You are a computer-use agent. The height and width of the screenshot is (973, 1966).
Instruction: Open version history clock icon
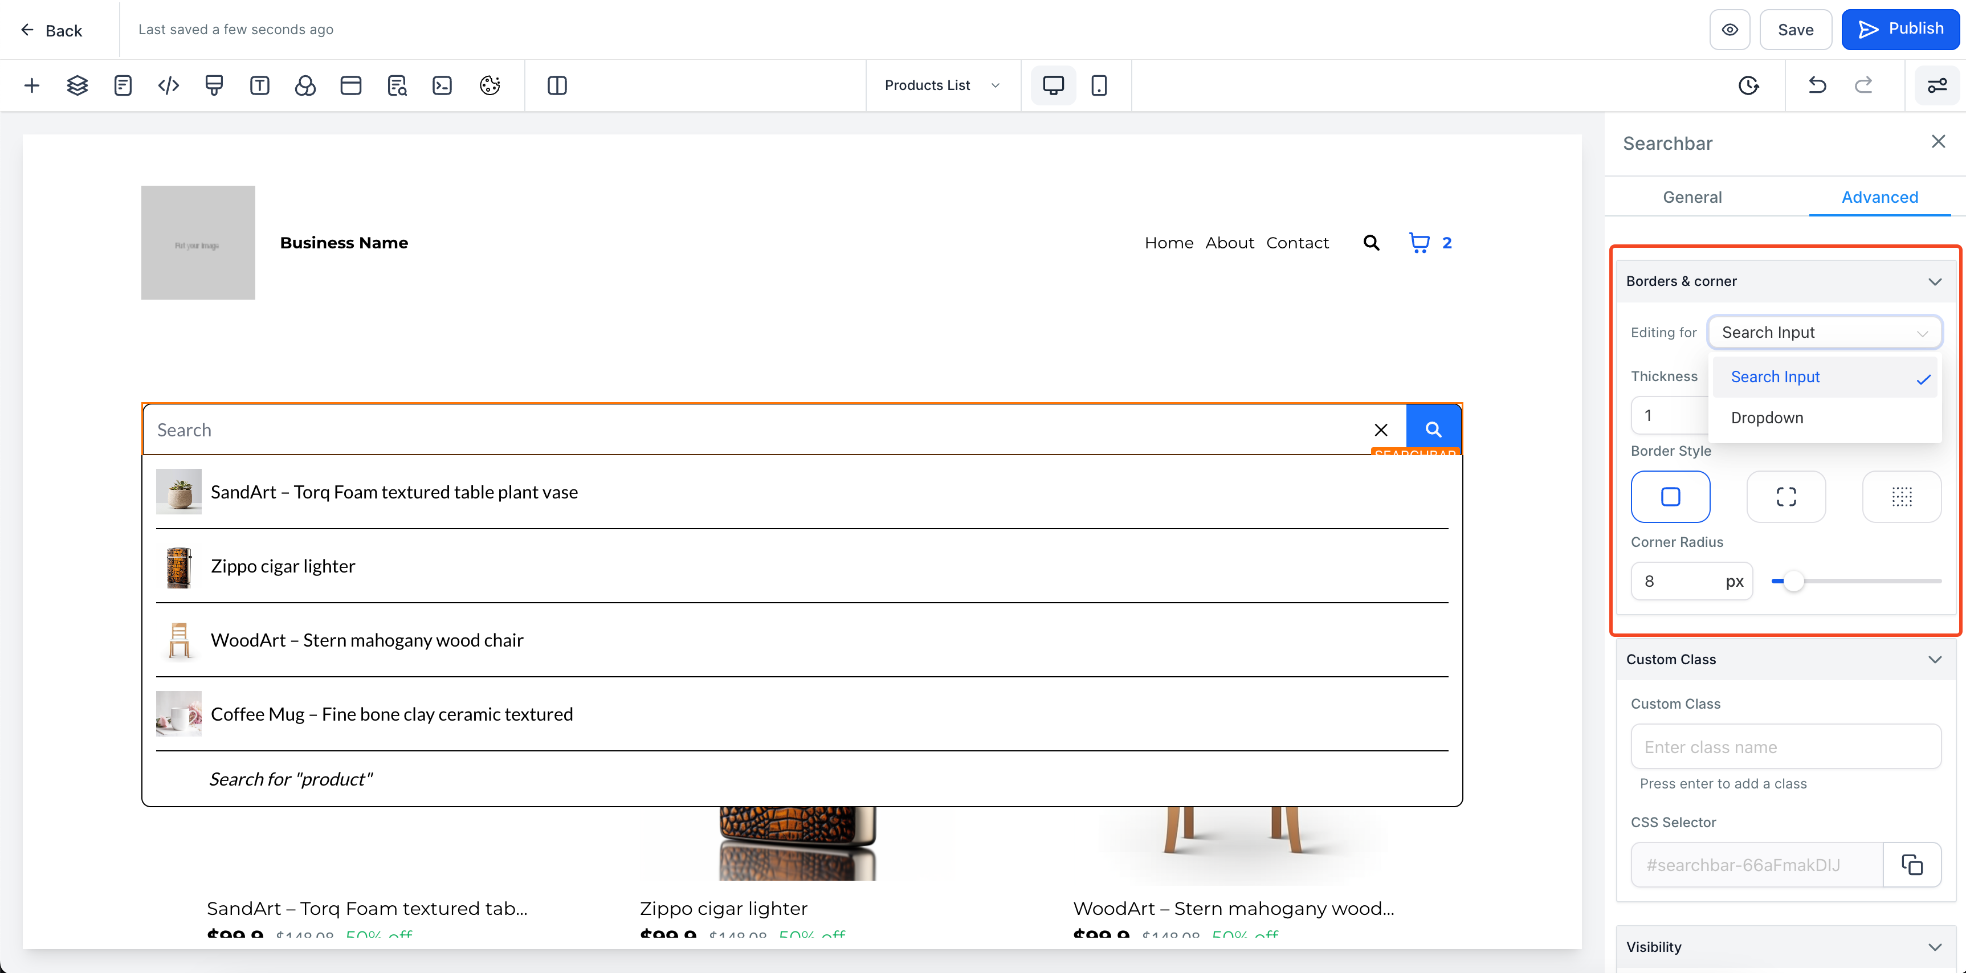[1748, 85]
